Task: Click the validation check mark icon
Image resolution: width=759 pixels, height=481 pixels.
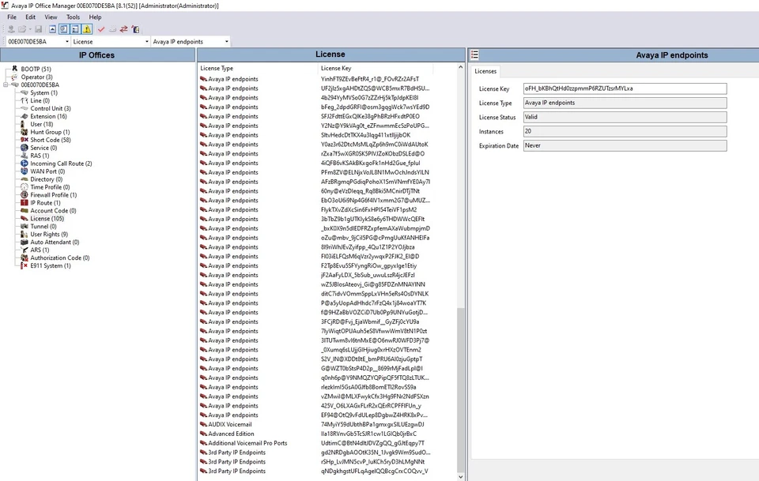Action: [101, 28]
